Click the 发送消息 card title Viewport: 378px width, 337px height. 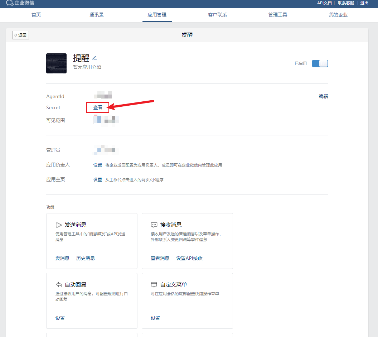[x=76, y=225]
